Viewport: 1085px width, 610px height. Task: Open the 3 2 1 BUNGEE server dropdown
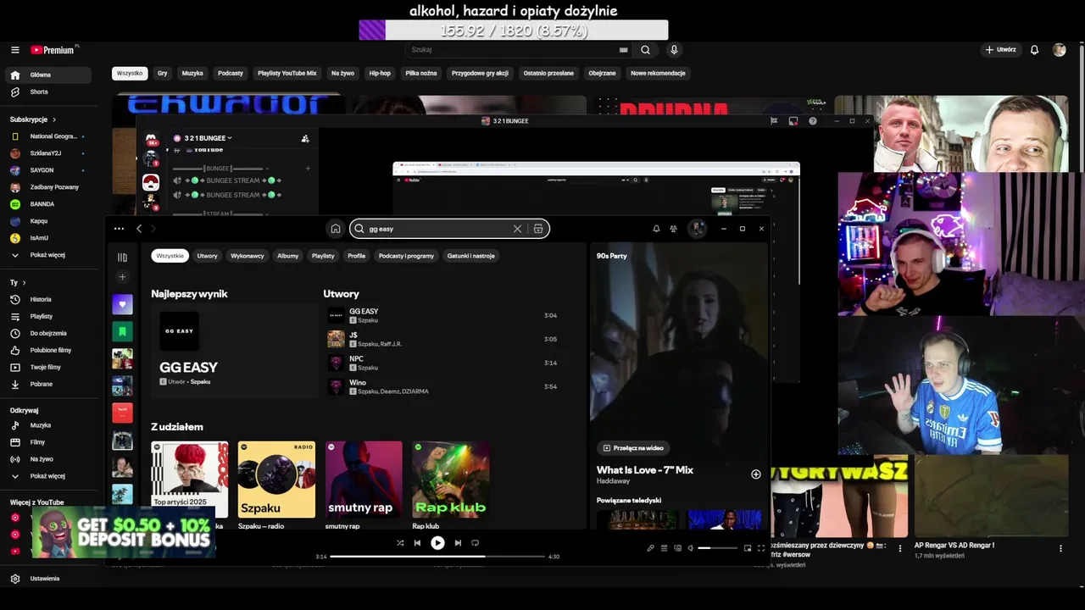pos(208,138)
